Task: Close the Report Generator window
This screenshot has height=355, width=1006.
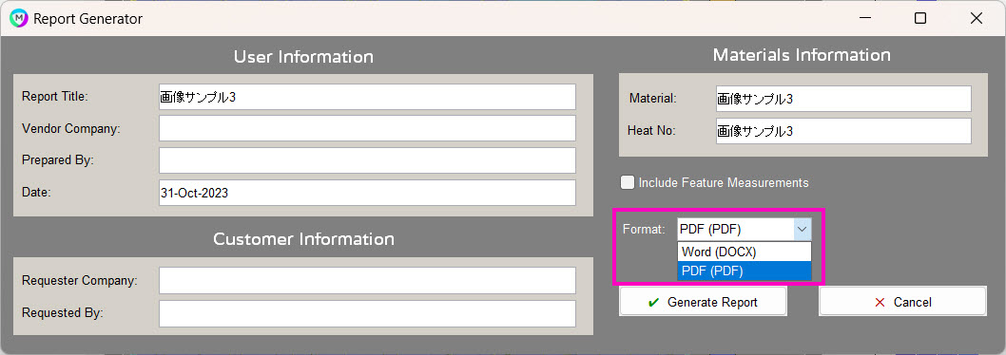Action: point(976,19)
